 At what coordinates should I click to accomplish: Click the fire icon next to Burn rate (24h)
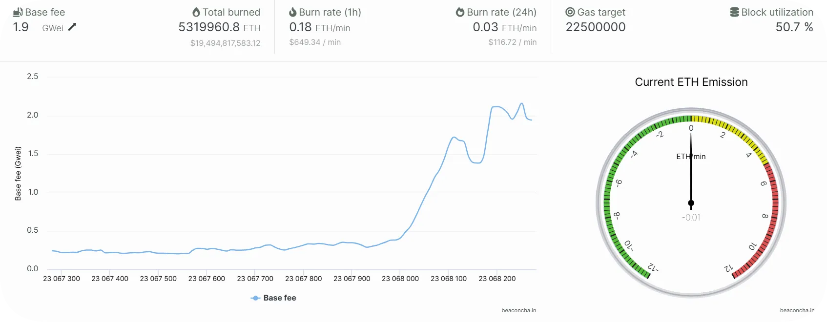460,12
